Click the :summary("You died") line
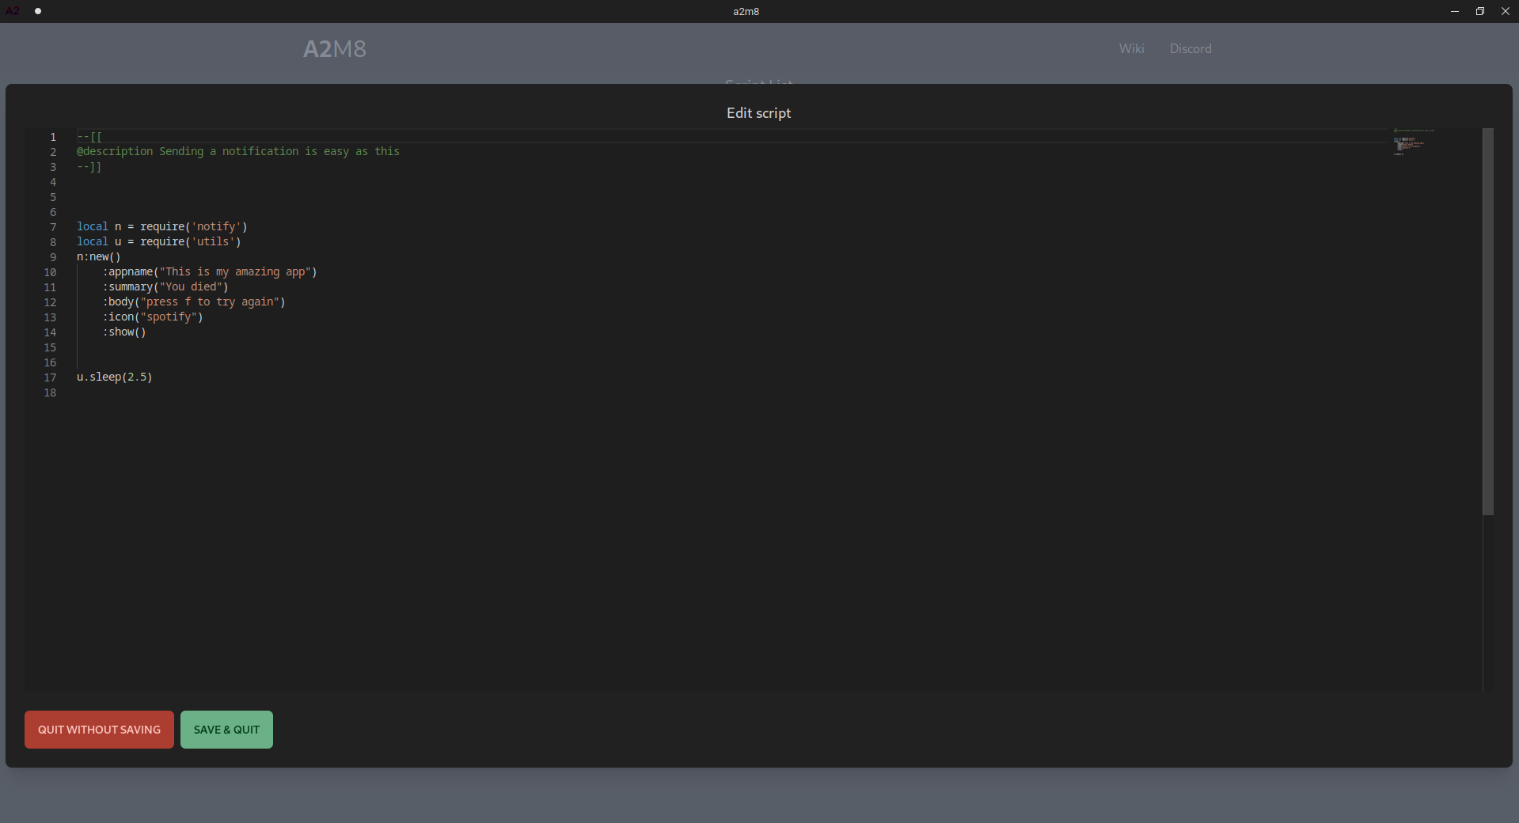The height and width of the screenshot is (823, 1519). 165,287
